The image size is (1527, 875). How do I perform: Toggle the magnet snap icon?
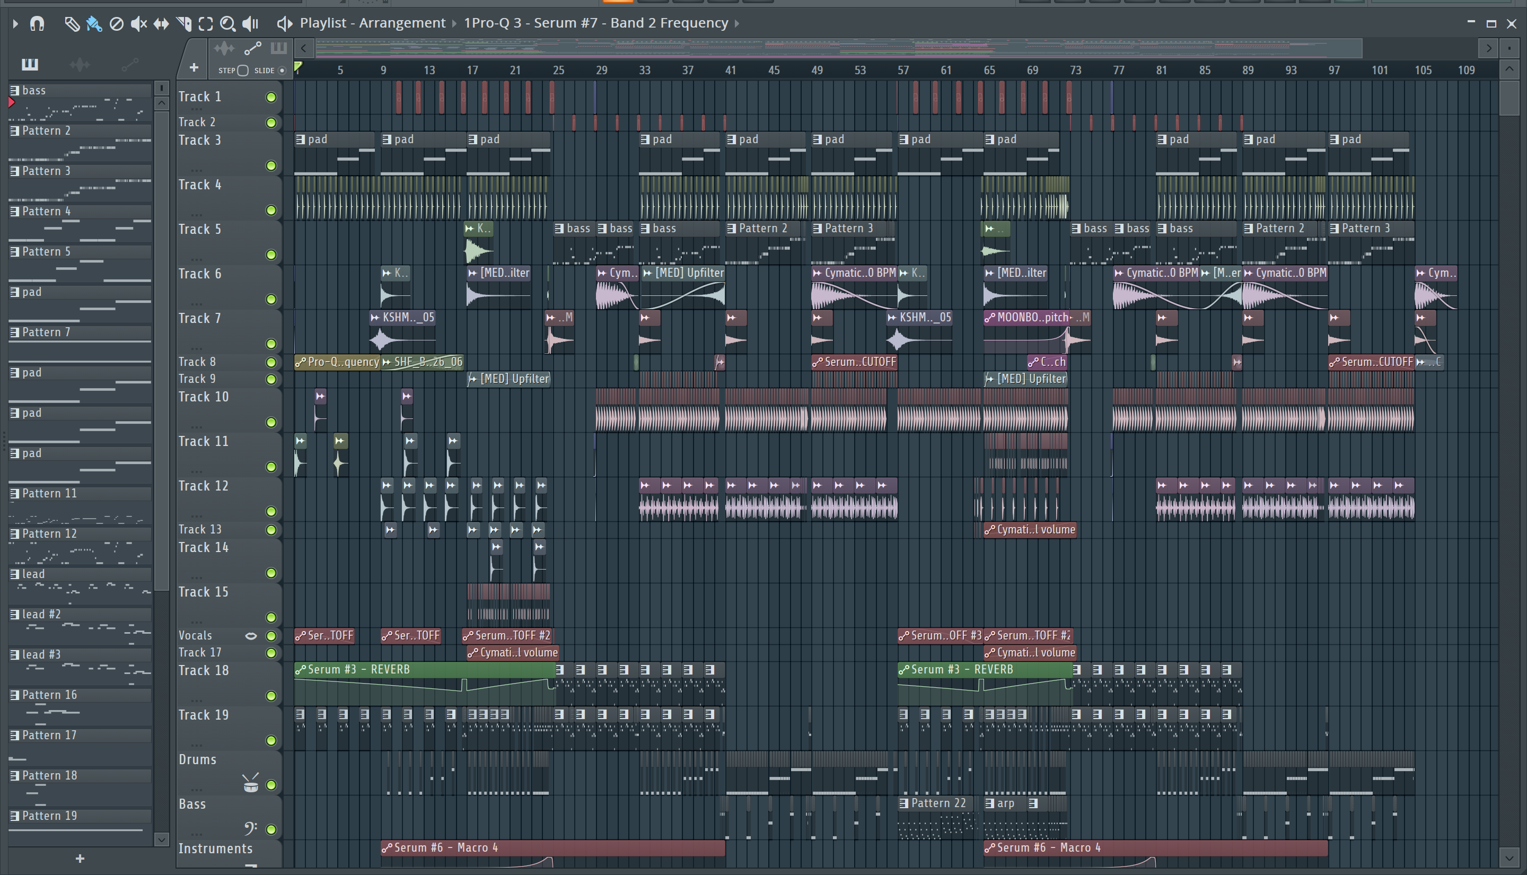37,23
